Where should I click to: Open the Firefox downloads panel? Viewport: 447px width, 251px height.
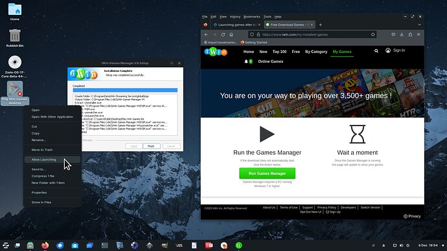point(402,34)
